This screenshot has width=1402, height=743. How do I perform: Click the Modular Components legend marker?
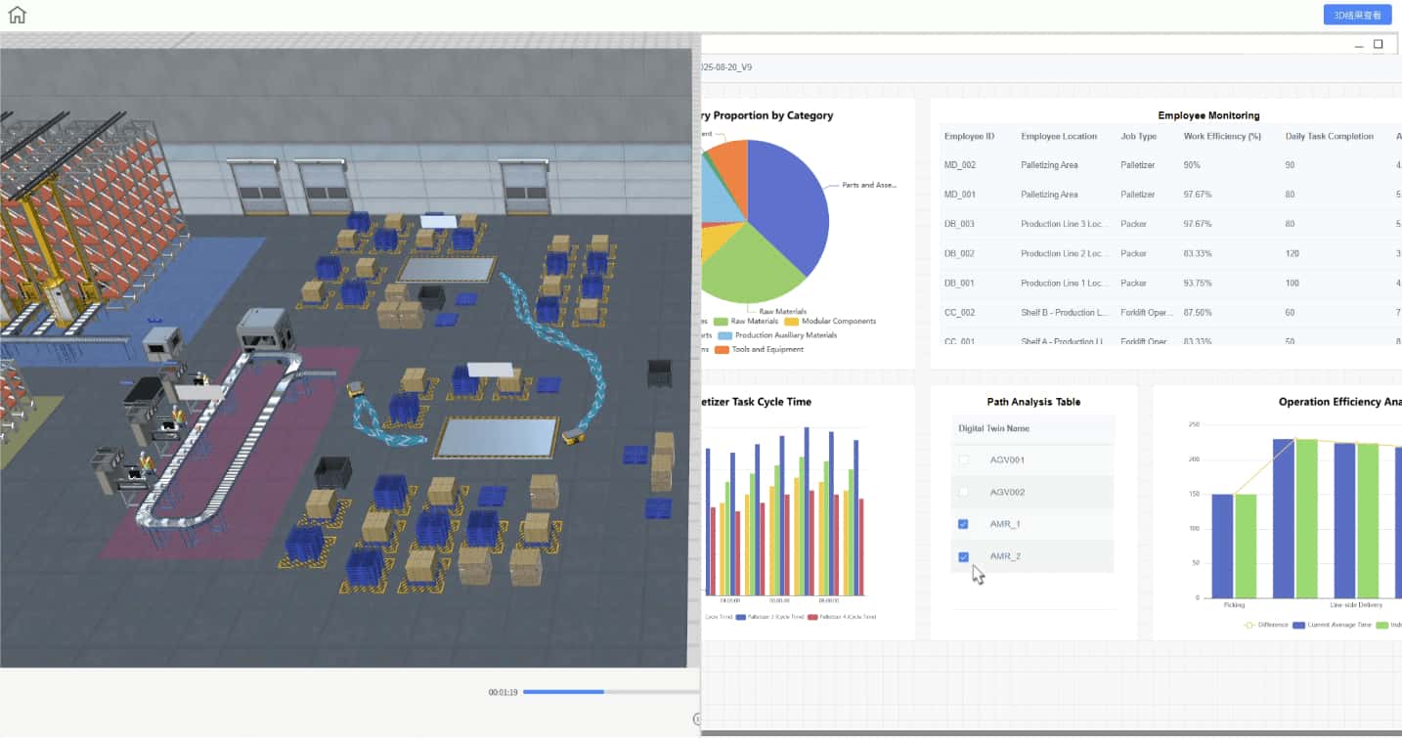pyautogui.click(x=792, y=321)
